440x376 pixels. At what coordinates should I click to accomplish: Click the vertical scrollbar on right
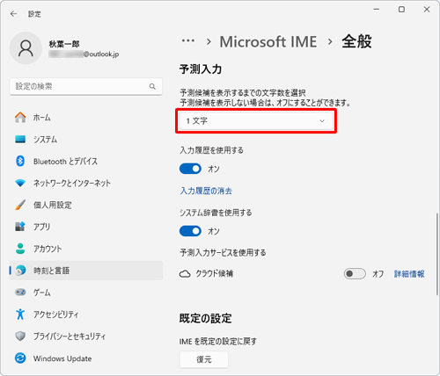(x=436, y=253)
